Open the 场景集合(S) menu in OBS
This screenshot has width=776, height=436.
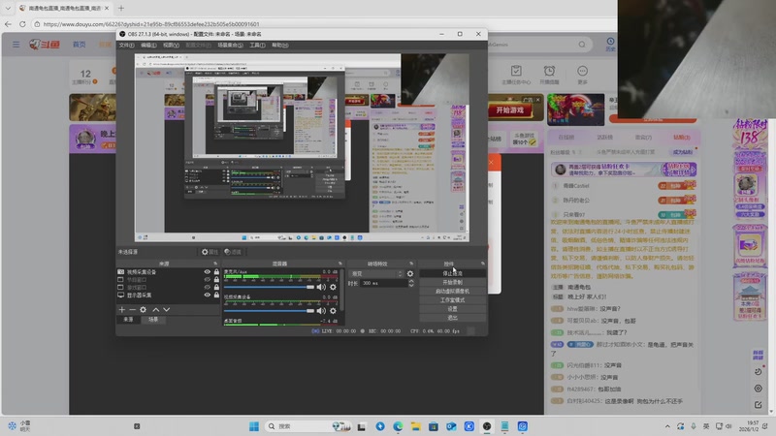point(230,45)
